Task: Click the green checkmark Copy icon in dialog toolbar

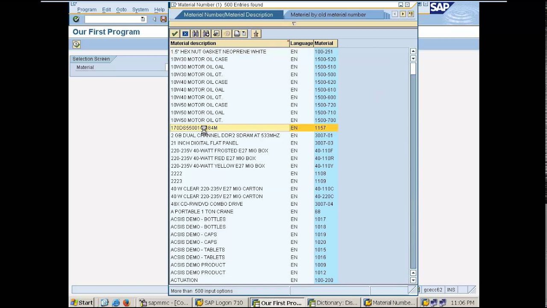Action: pos(175,34)
